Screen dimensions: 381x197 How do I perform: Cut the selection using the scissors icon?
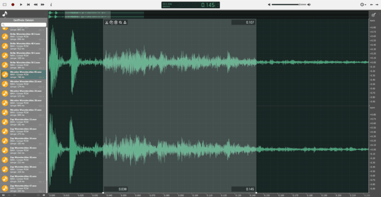click(107, 22)
